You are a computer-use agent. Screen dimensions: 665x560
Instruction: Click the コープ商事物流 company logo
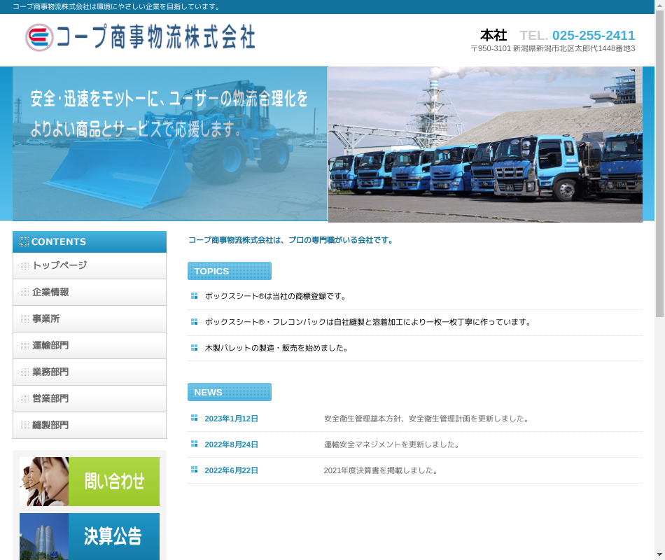(x=140, y=37)
